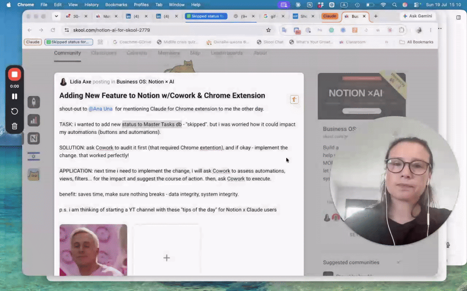This screenshot has width=467, height=291.
Task: Open the Claude bookmark chip
Action: click(32, 42)
